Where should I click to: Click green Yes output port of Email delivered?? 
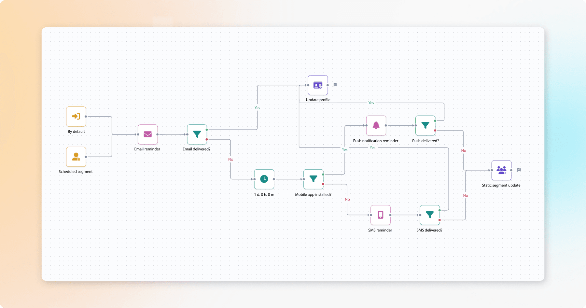tap(207, 130)
